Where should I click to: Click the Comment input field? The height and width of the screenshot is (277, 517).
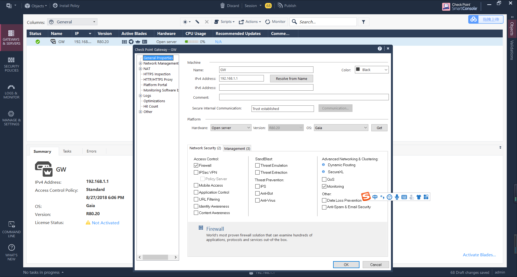(304, 97)
